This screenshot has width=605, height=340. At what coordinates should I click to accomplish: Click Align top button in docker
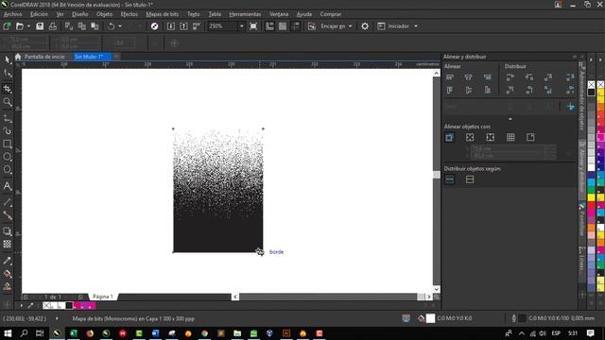[450, 91]
